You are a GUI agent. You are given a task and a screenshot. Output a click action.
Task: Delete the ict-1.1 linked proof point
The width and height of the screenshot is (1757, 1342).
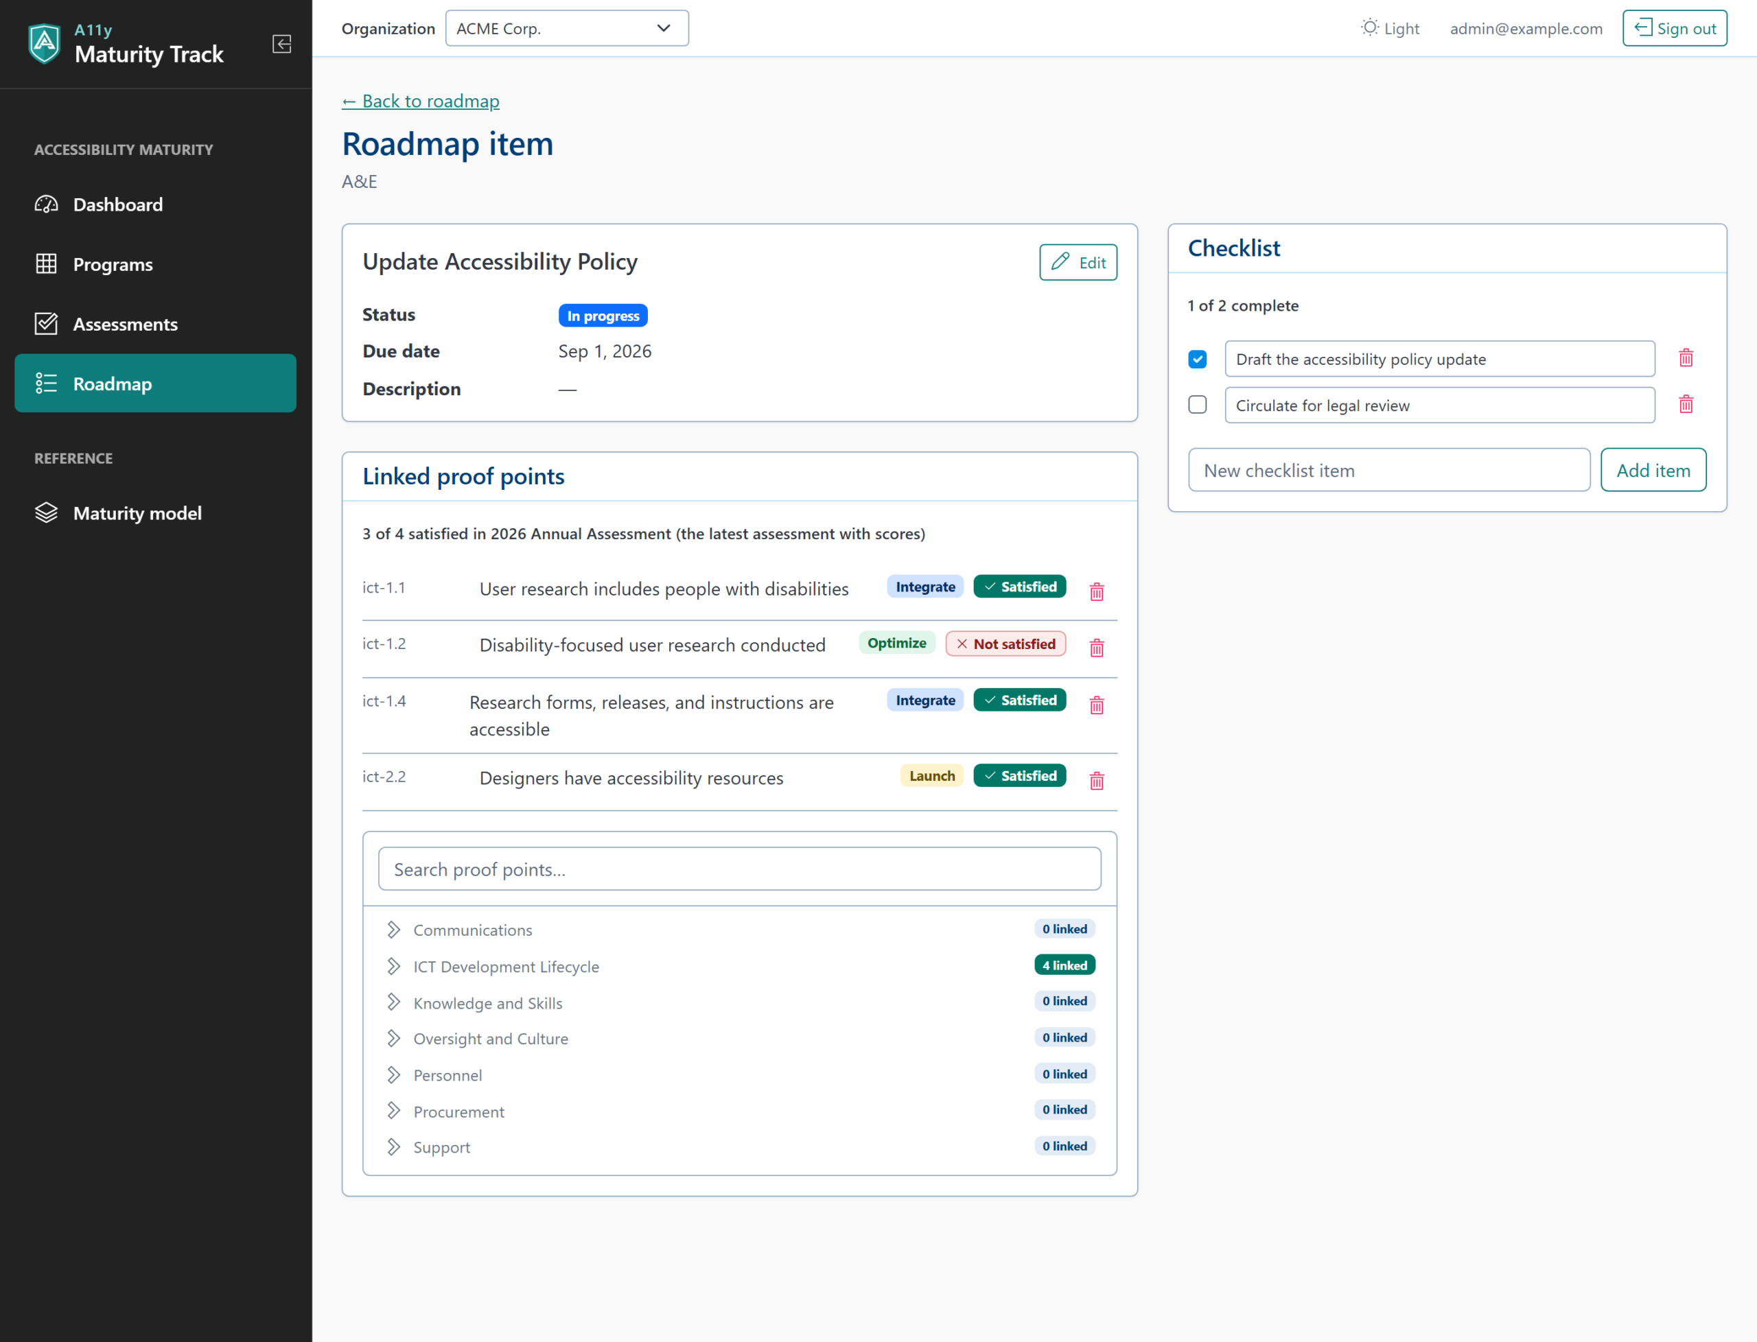1096,591
